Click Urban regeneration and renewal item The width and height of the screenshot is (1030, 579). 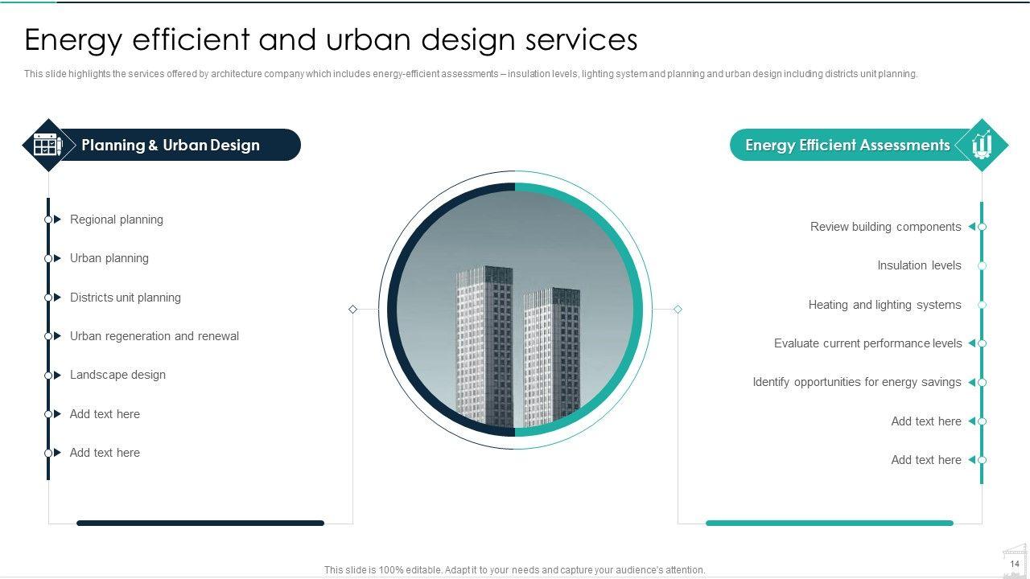pyautogui.click(x=154, y=336)
